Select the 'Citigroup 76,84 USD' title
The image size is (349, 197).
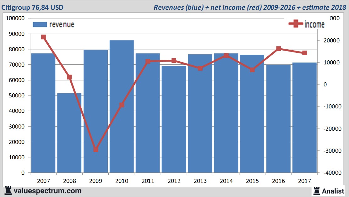pos(32,7)
